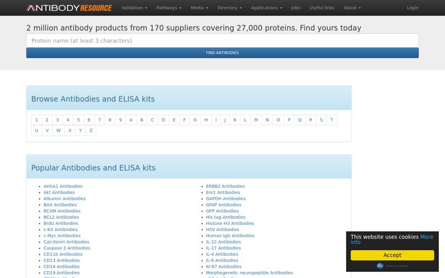This screenshot has width=445, height=278.
Task: View Erk1 Antibodies
Action: 223,192
